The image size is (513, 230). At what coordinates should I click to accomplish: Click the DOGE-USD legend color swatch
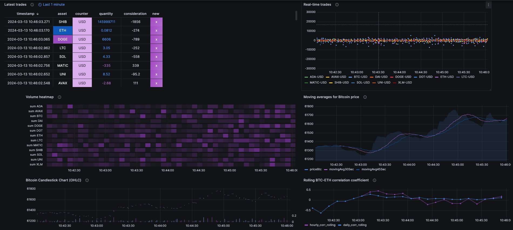point(392,77)
